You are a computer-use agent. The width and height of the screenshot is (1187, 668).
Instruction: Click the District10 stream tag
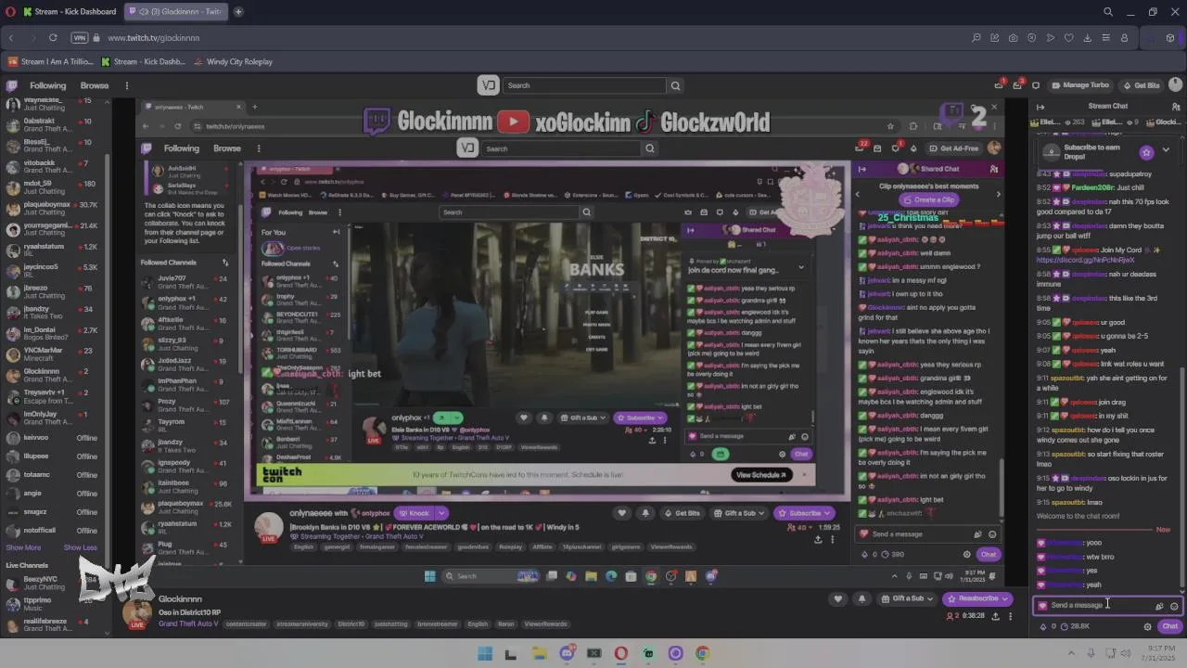tap(351, 624)
